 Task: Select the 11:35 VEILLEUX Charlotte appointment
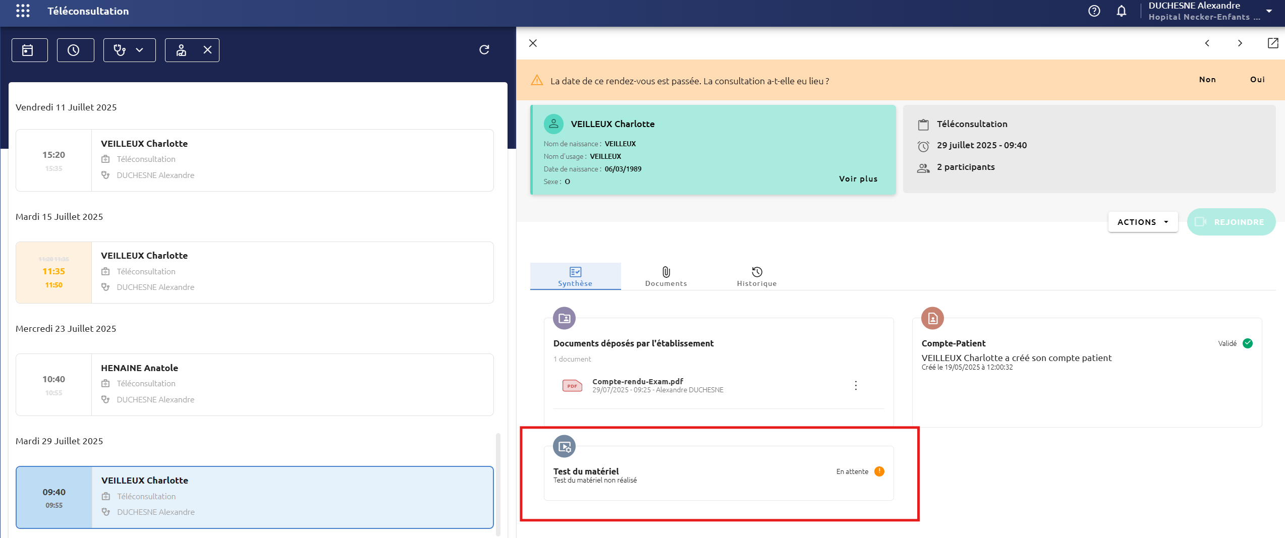(255, 272)
